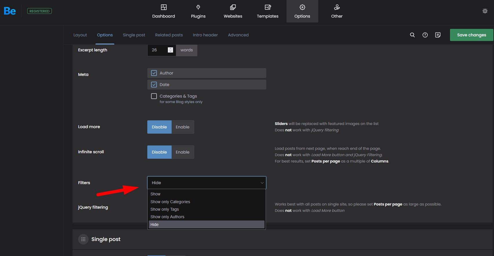Switch to the Advanced tab
Screen dimensions: 494x256
click(x=238, y=35)
